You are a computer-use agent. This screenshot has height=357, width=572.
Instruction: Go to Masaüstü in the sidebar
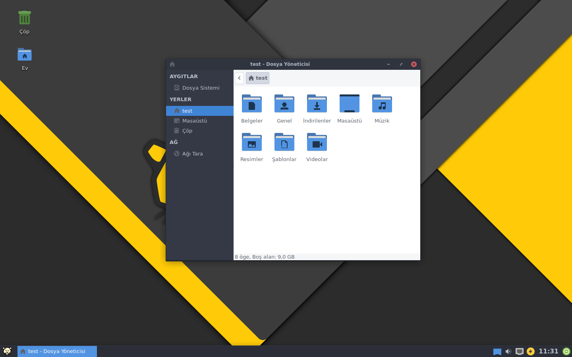click(200, 121)
